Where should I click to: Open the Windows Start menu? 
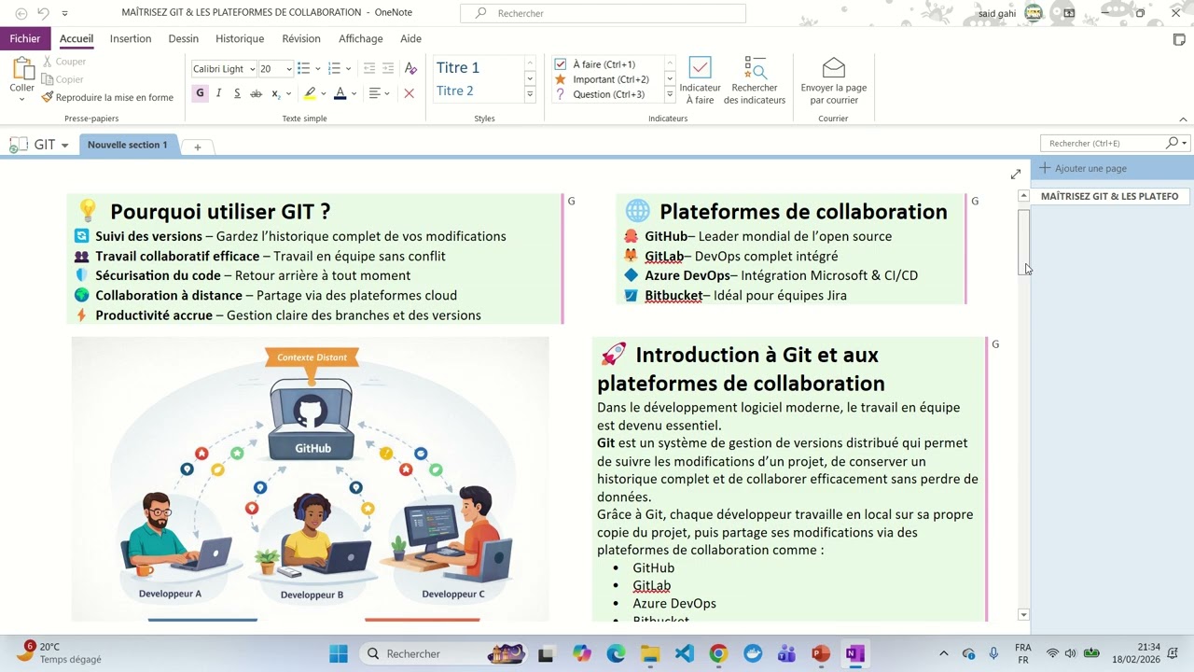point(339,653)
